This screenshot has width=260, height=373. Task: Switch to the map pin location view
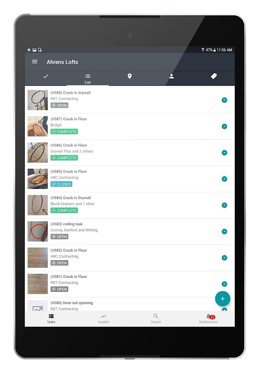tap(130, 76)
